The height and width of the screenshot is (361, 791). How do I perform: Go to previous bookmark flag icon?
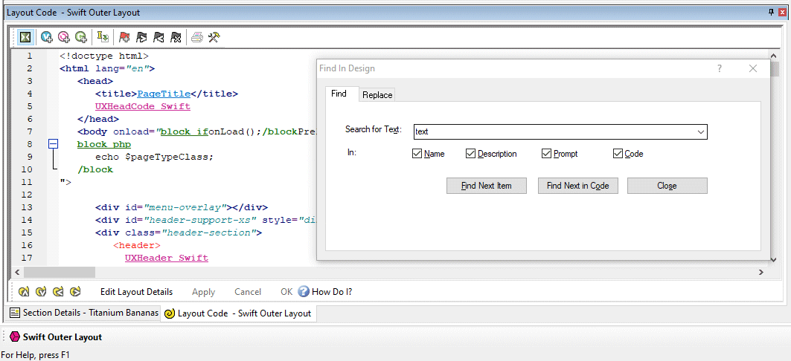[159, 36]
